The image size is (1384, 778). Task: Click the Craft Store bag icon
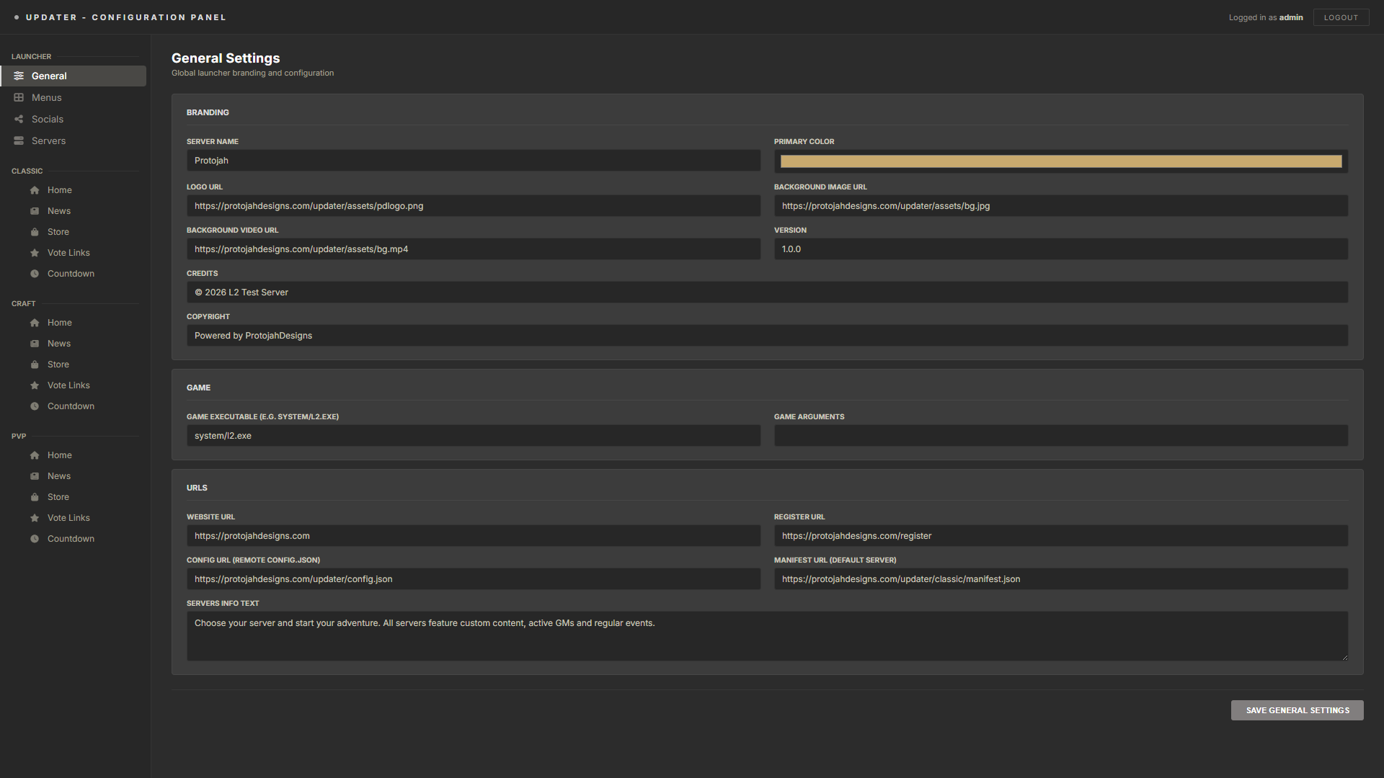coord(35,365)
